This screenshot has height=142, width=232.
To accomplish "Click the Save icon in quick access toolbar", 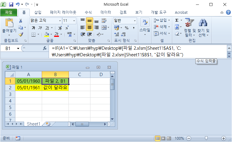I will coord(11,4).
